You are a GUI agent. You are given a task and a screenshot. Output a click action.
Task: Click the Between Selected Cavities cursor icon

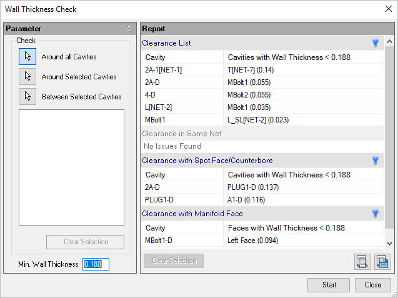(27, 97)
